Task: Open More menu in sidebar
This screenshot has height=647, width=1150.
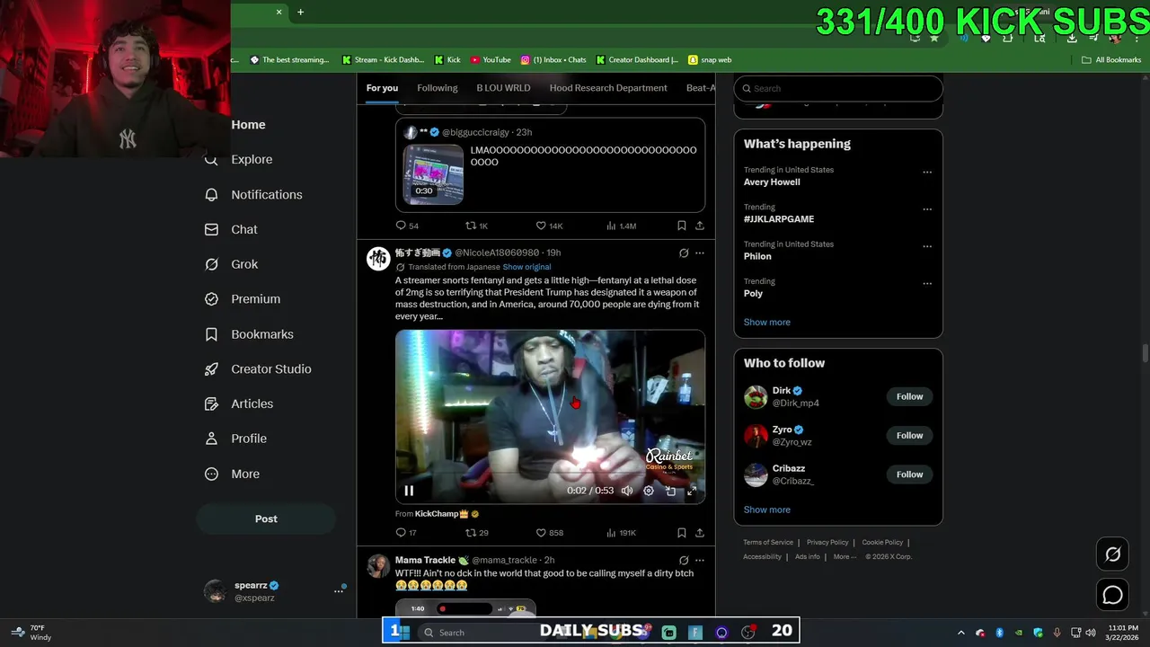Action: point(232,474)
